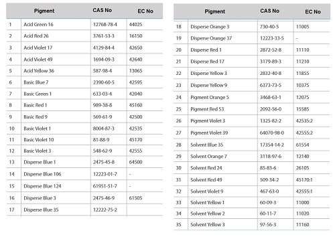The height and width of the screenshot is (241, 335).
Task: Select the Basic Violet 10 row name
Action: pos(39,140)
